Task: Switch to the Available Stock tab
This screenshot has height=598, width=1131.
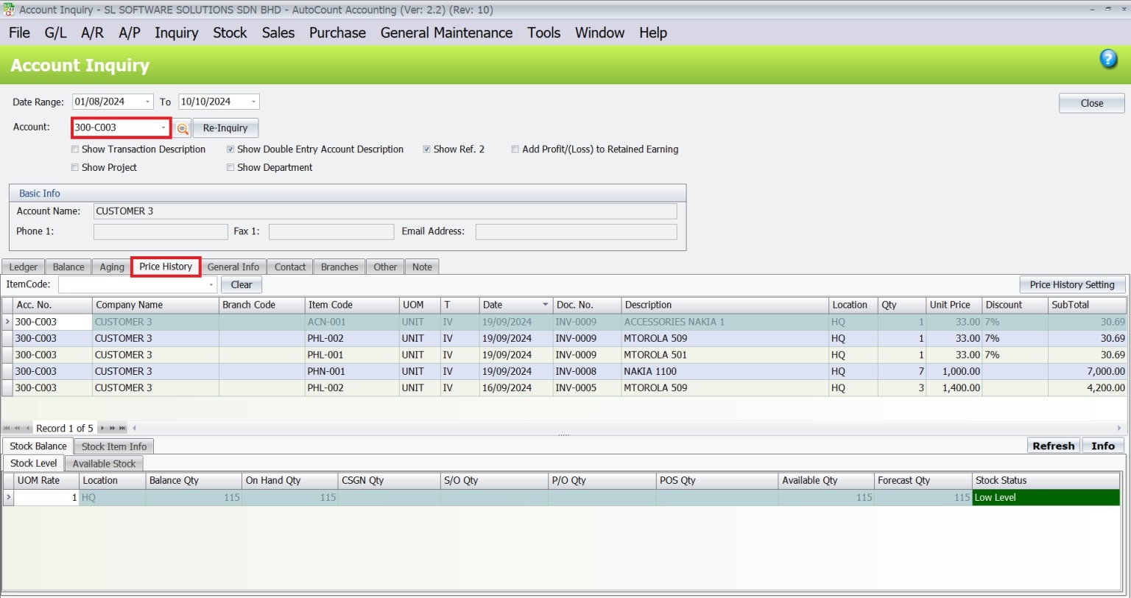Action: point(104,463)
